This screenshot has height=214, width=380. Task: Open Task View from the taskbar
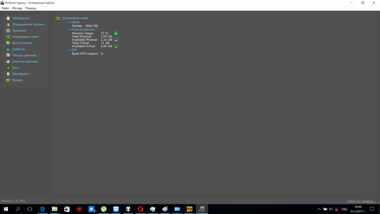30,209
